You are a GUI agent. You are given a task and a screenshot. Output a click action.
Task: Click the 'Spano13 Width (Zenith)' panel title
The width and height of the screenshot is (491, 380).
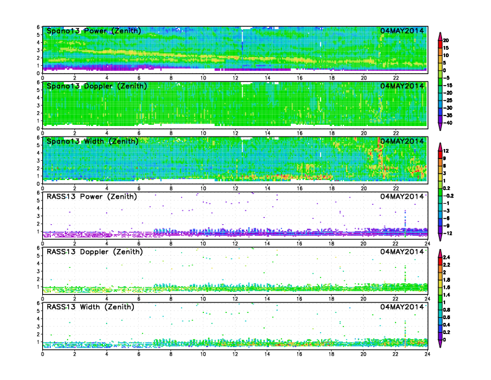tap(92, 142)
